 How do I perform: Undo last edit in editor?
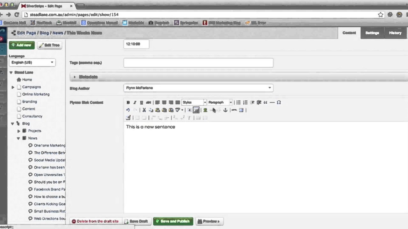click(128, 110)
